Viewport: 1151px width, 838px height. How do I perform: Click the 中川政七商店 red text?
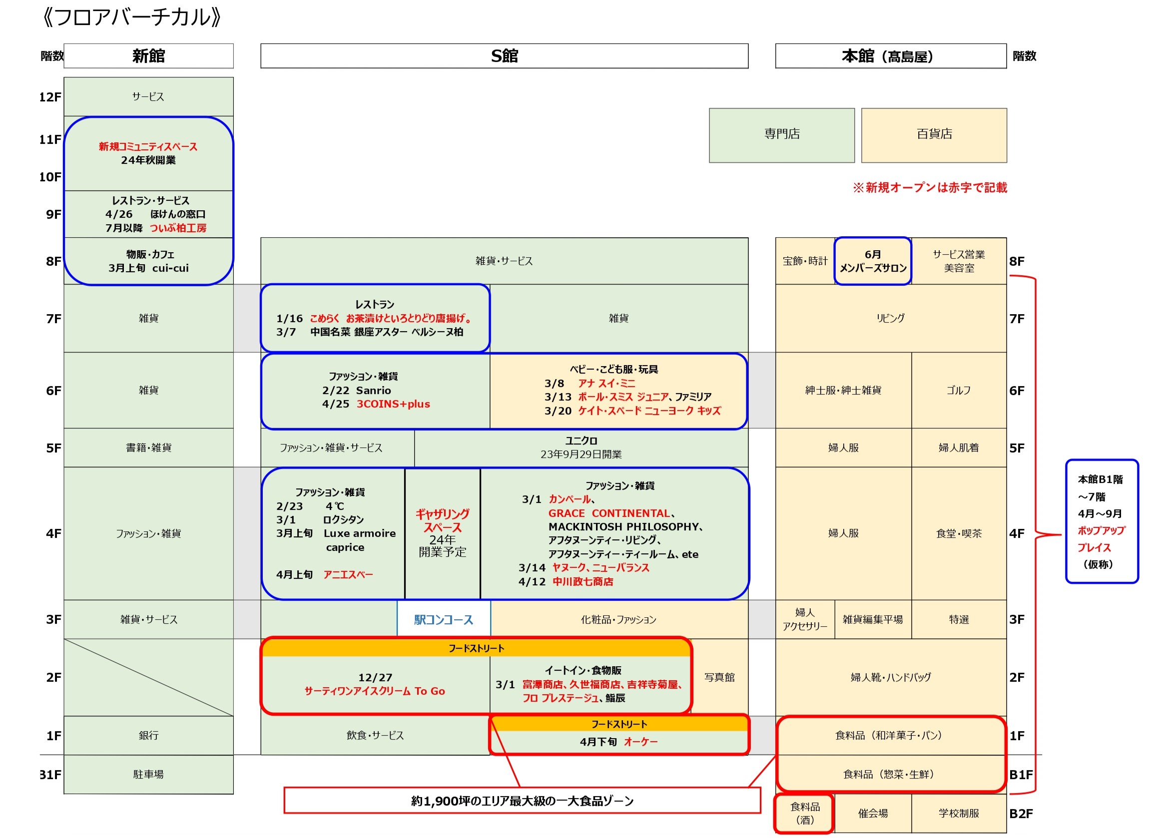583,582
